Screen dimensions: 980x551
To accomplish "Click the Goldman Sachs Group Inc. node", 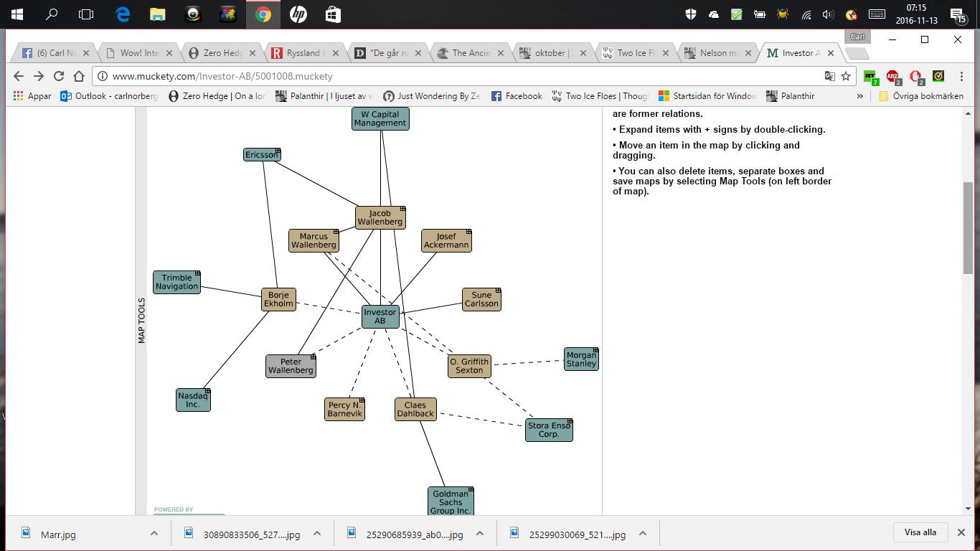I will coord(451,501).
